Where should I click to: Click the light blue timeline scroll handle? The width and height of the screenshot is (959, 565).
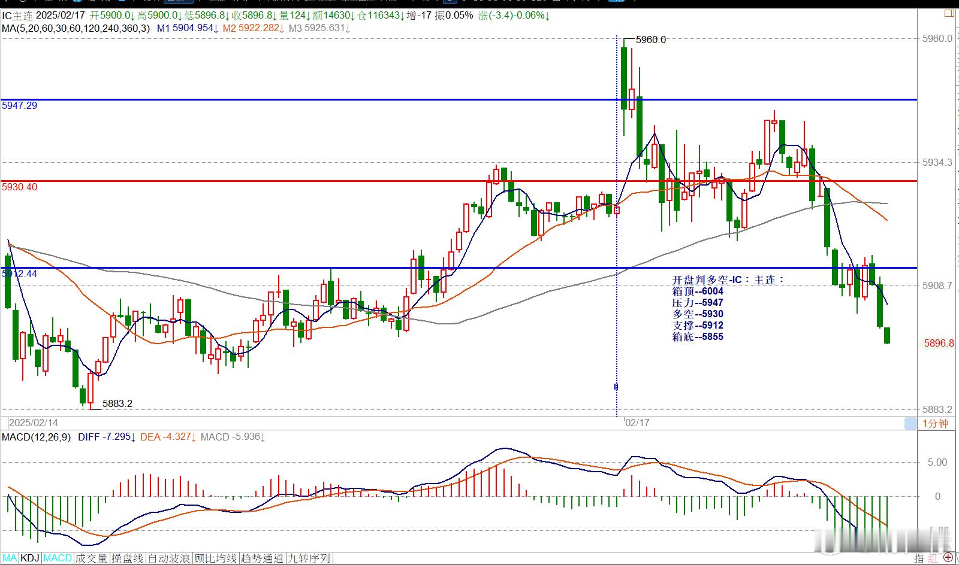click(x=910, y=423)
